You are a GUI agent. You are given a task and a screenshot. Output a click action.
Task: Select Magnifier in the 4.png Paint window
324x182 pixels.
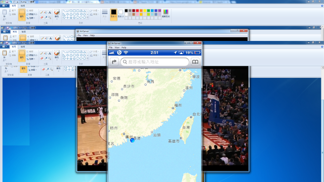tap(50, 59)
